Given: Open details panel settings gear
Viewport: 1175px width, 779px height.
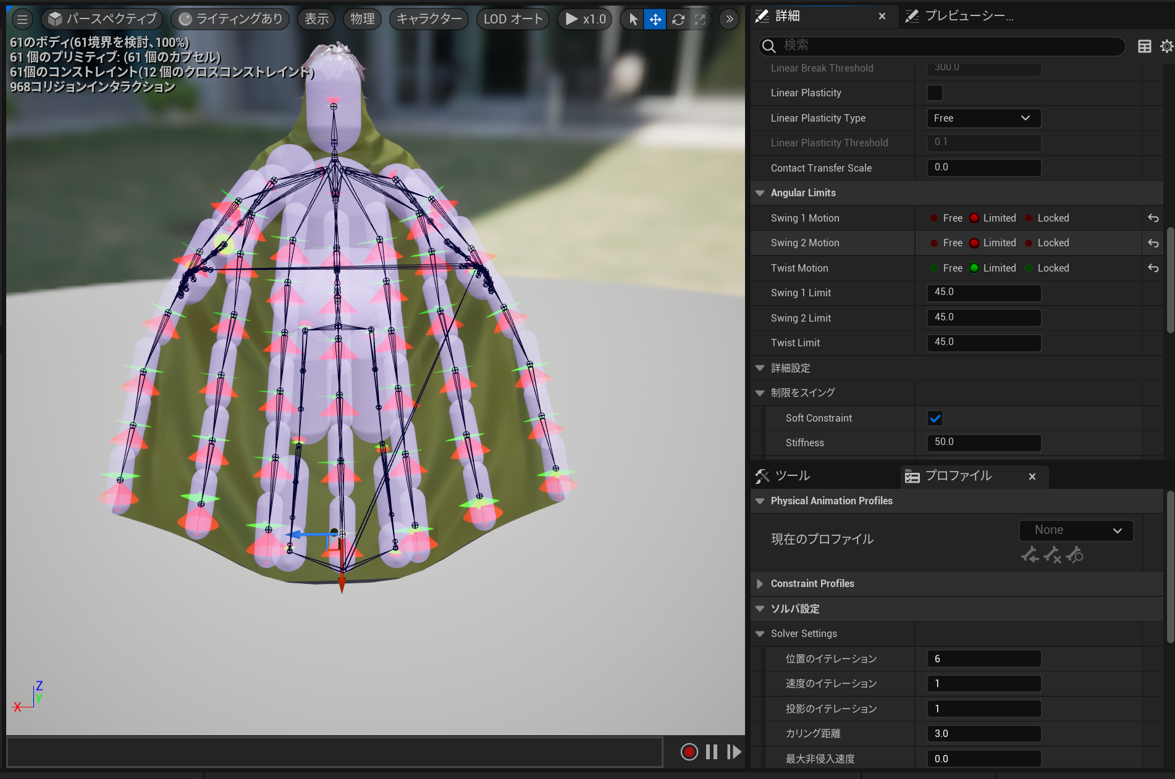Looking at the screenshot, I should pyautogui.click(x=1166, y=46).
